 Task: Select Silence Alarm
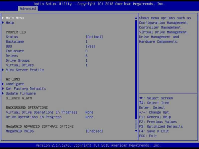(x=19, y=98)
